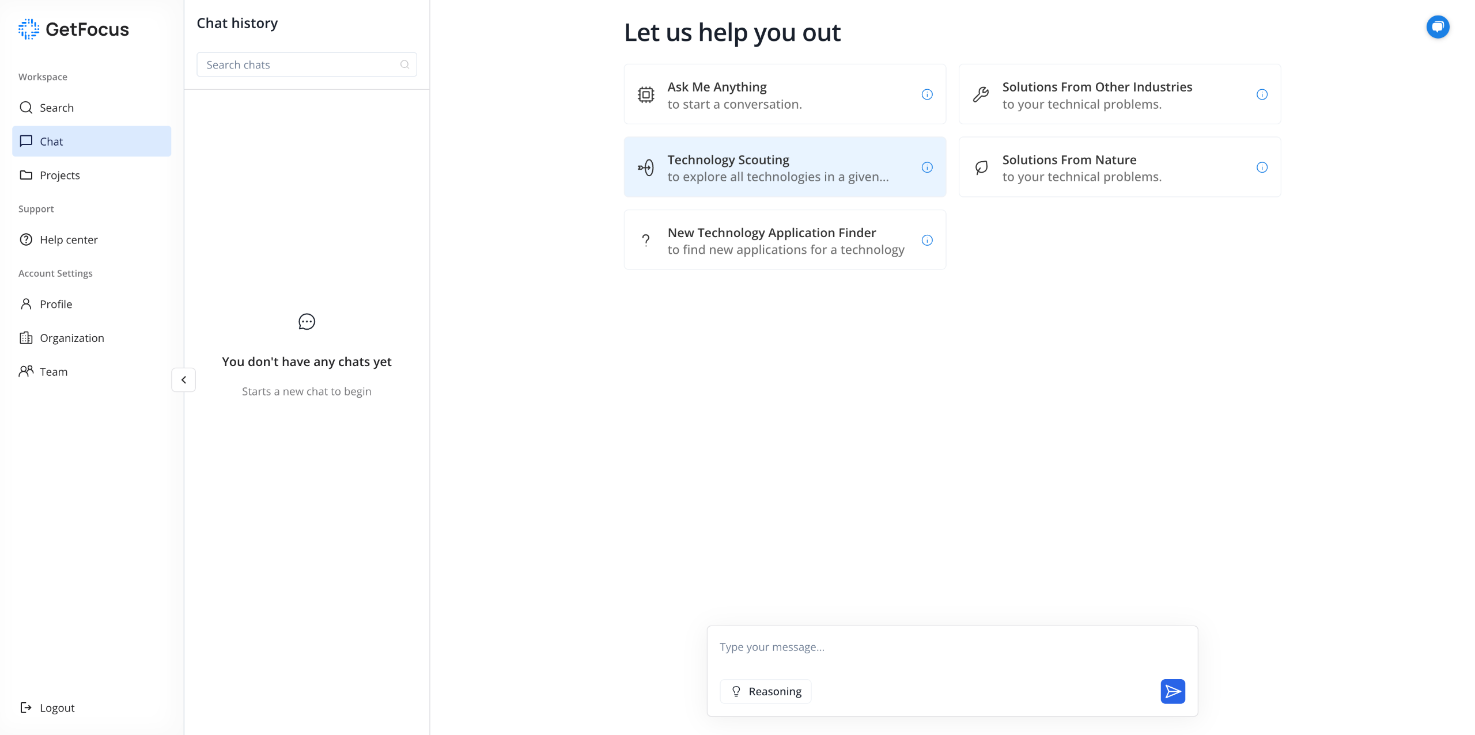Click info icon for Solutions From Nature

(x=1262, y=167)
